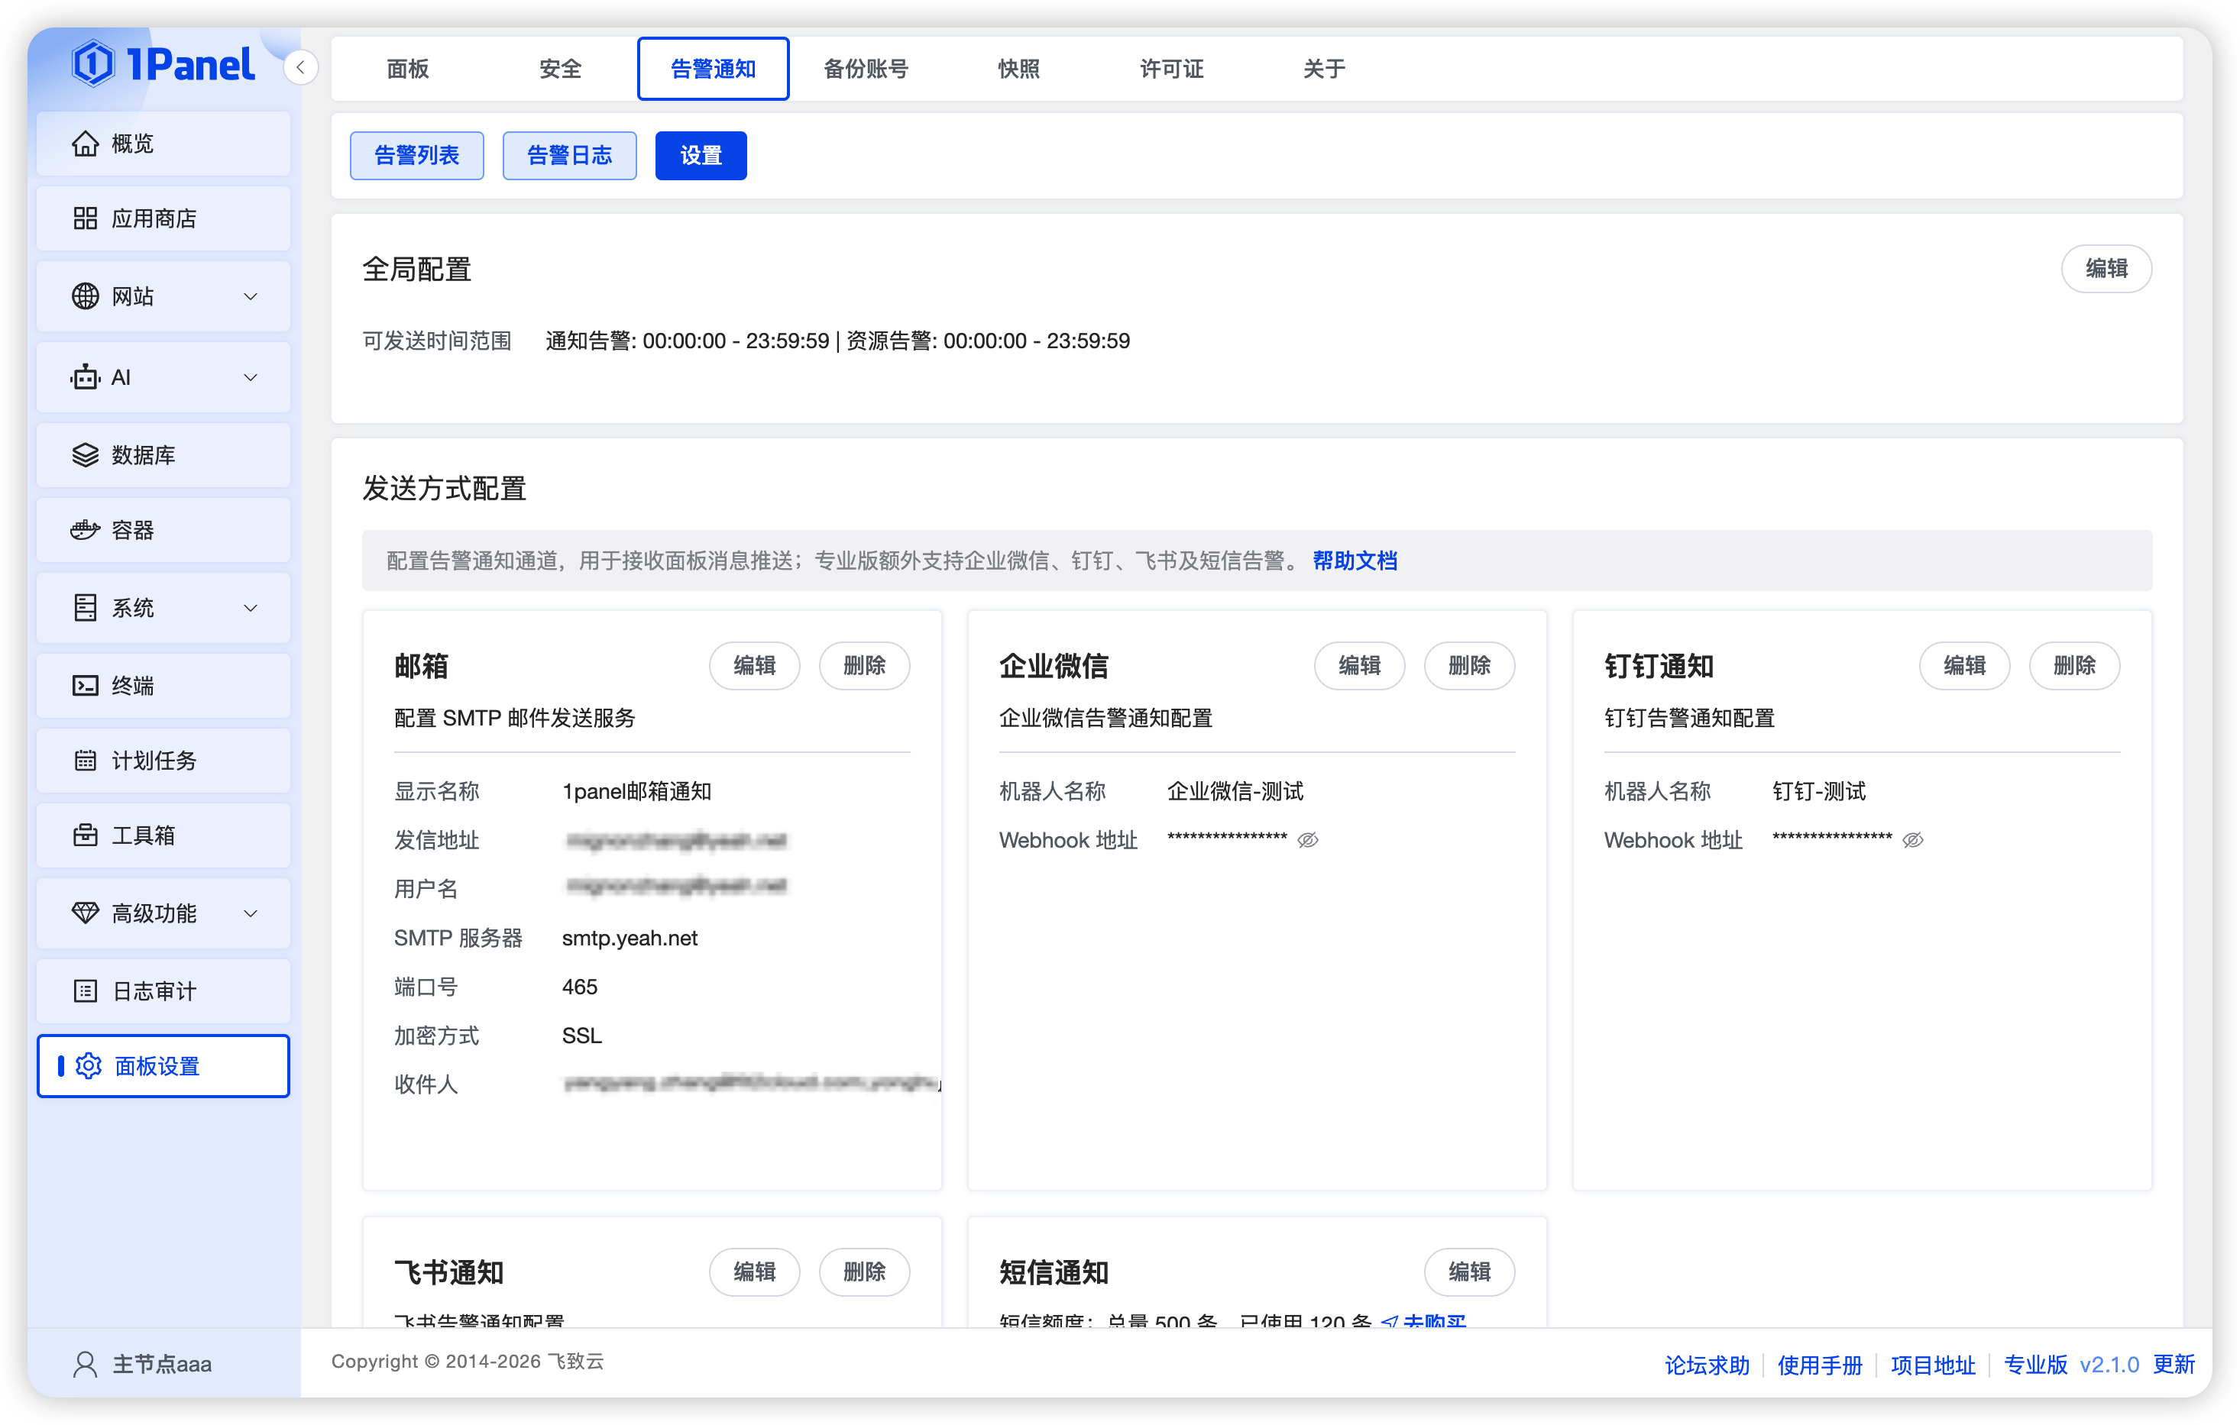The width and height of the screenshot is (2240, 1425).
Task: Switch to the 备份账号 tab
Action: click(866, 68)
